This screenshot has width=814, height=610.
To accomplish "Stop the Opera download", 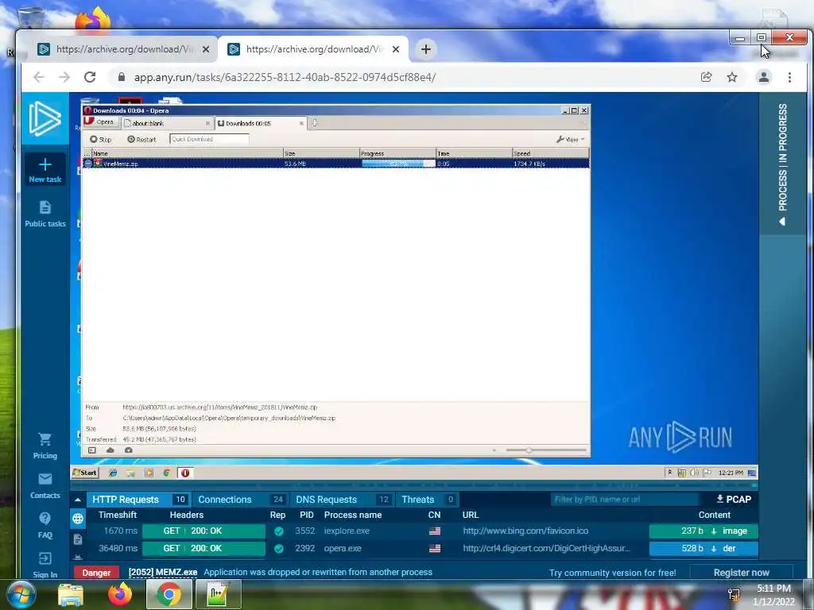I will pyautogui.click(x=101, y=139).
